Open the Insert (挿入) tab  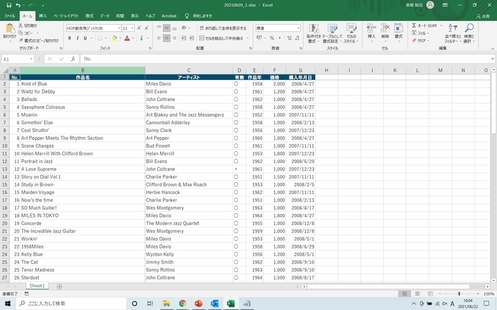point(43,16)
